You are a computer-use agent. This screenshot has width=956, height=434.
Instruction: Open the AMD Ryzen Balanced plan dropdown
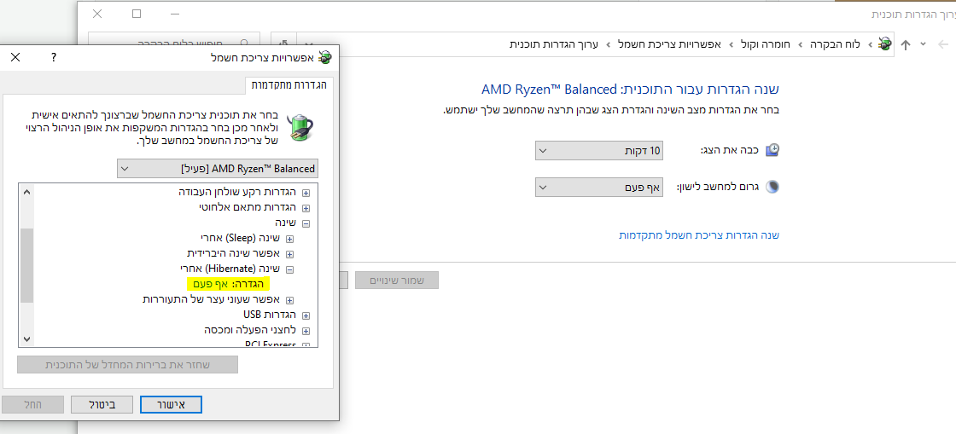[217, 168]
